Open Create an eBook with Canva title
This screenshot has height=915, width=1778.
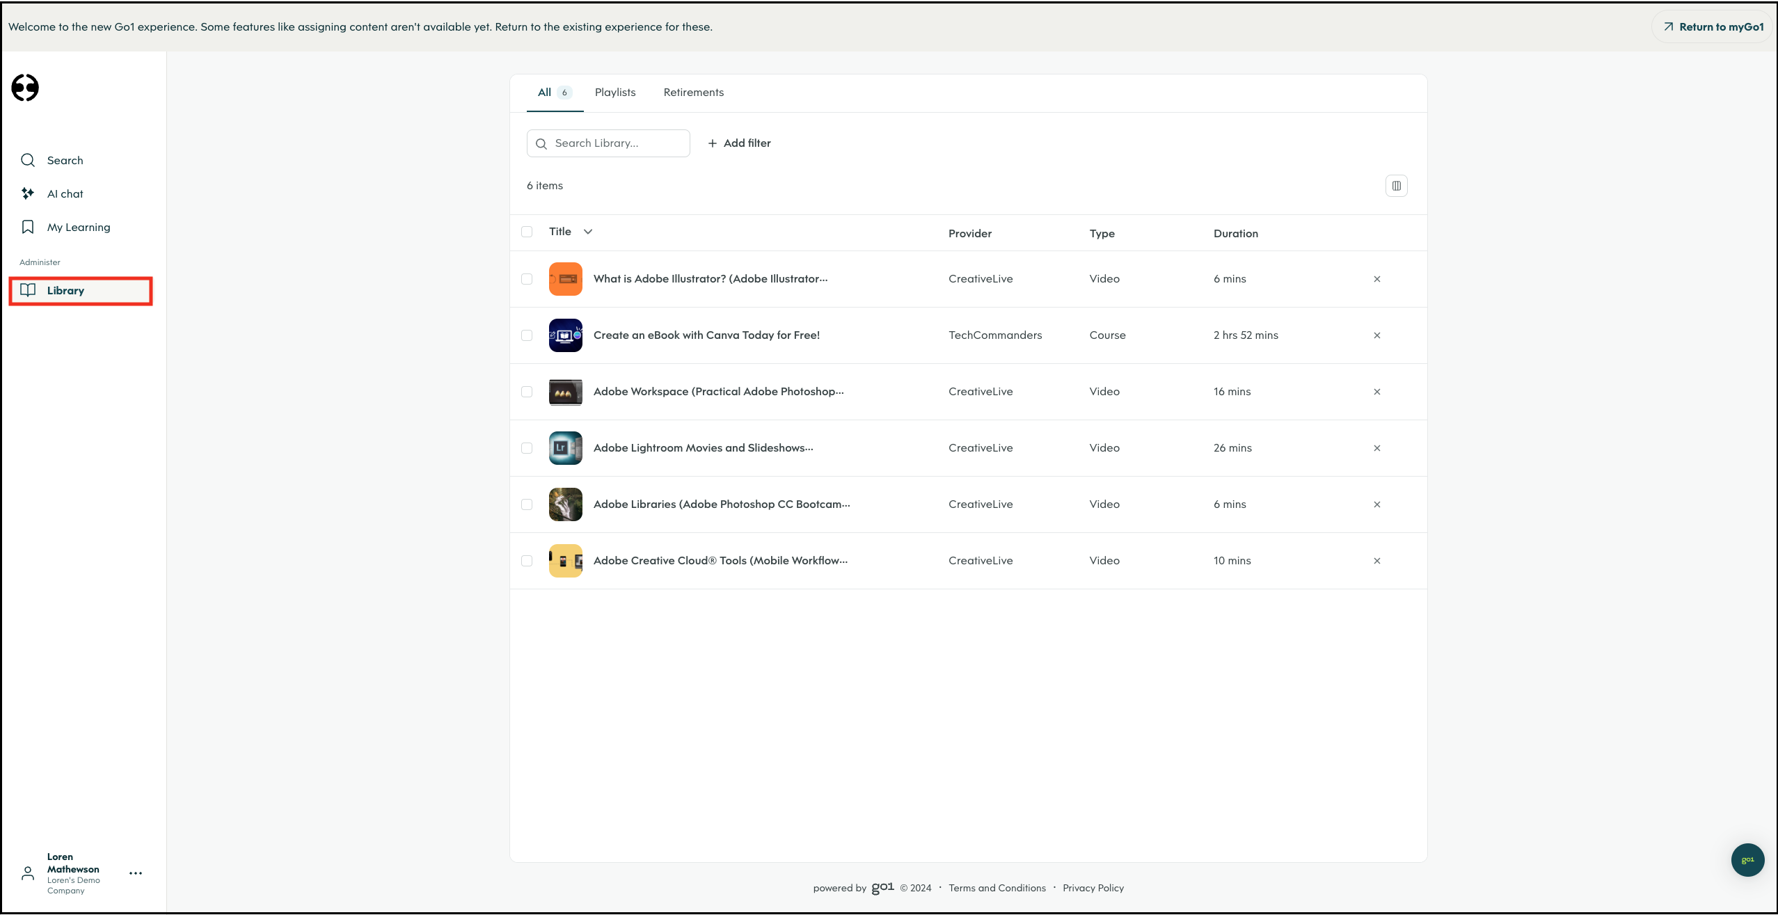[x=706, y=335]
